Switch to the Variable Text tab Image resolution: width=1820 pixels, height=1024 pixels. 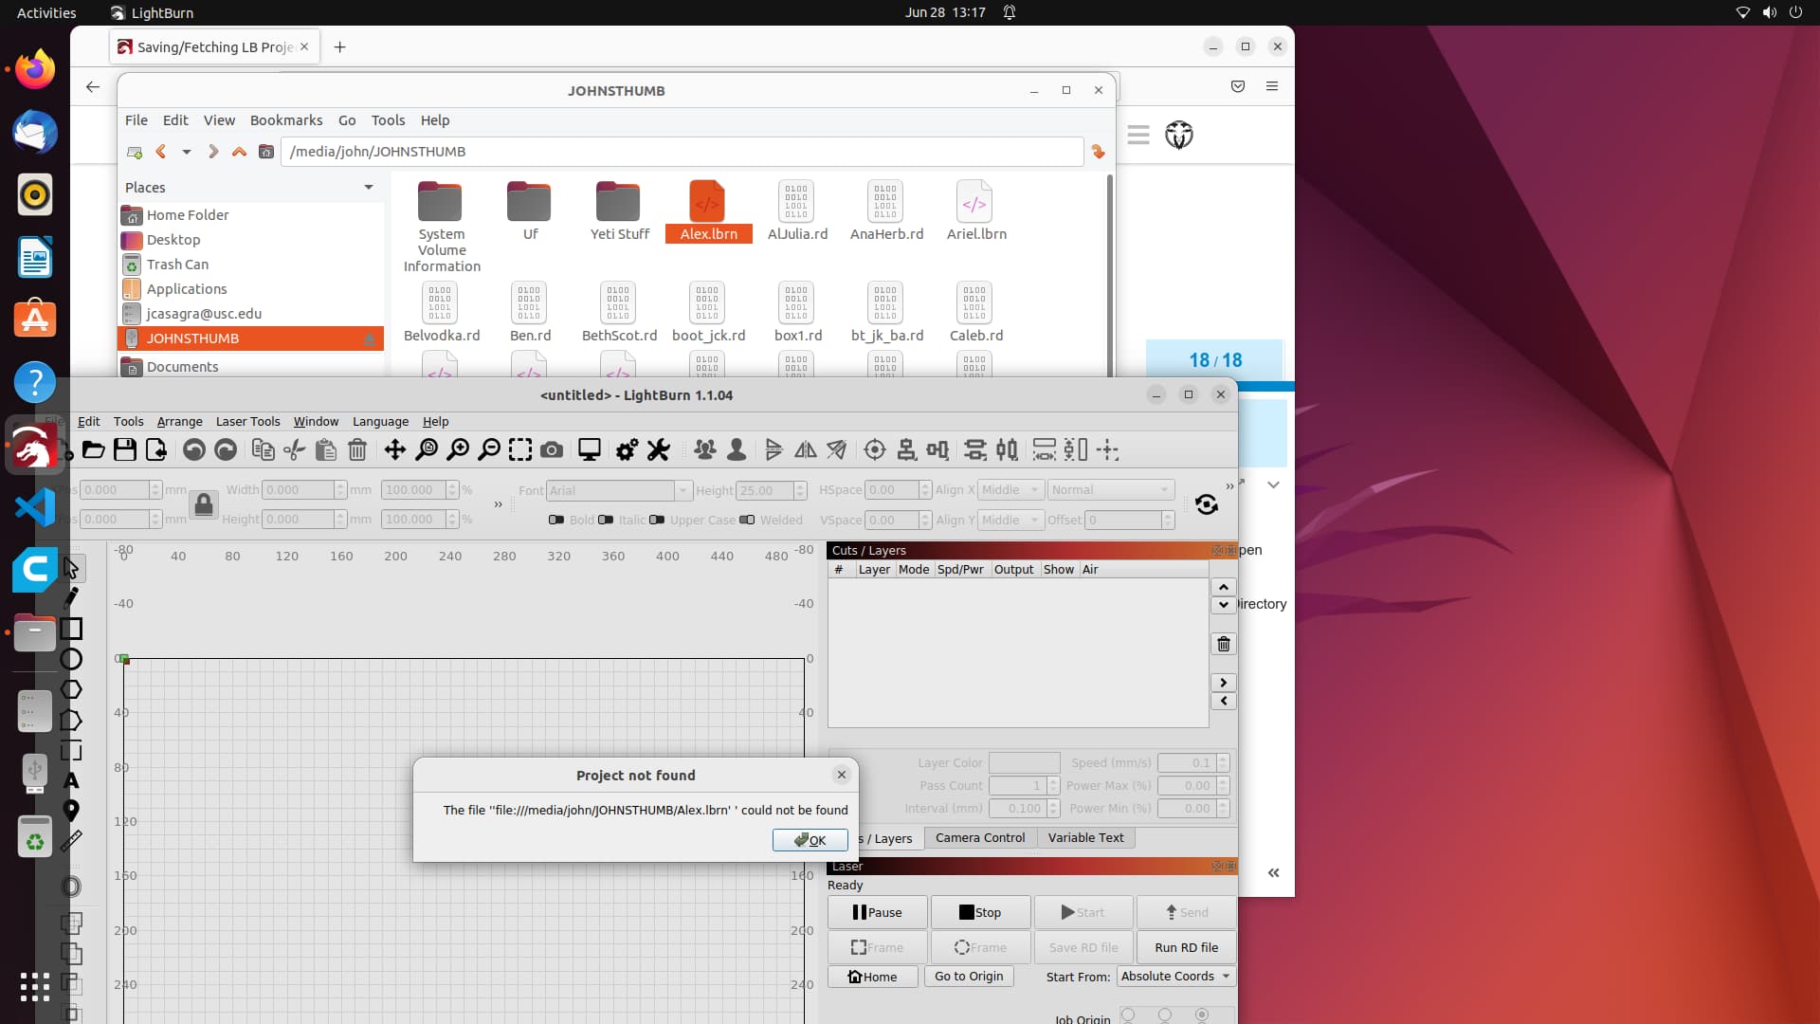point(1086,838)
